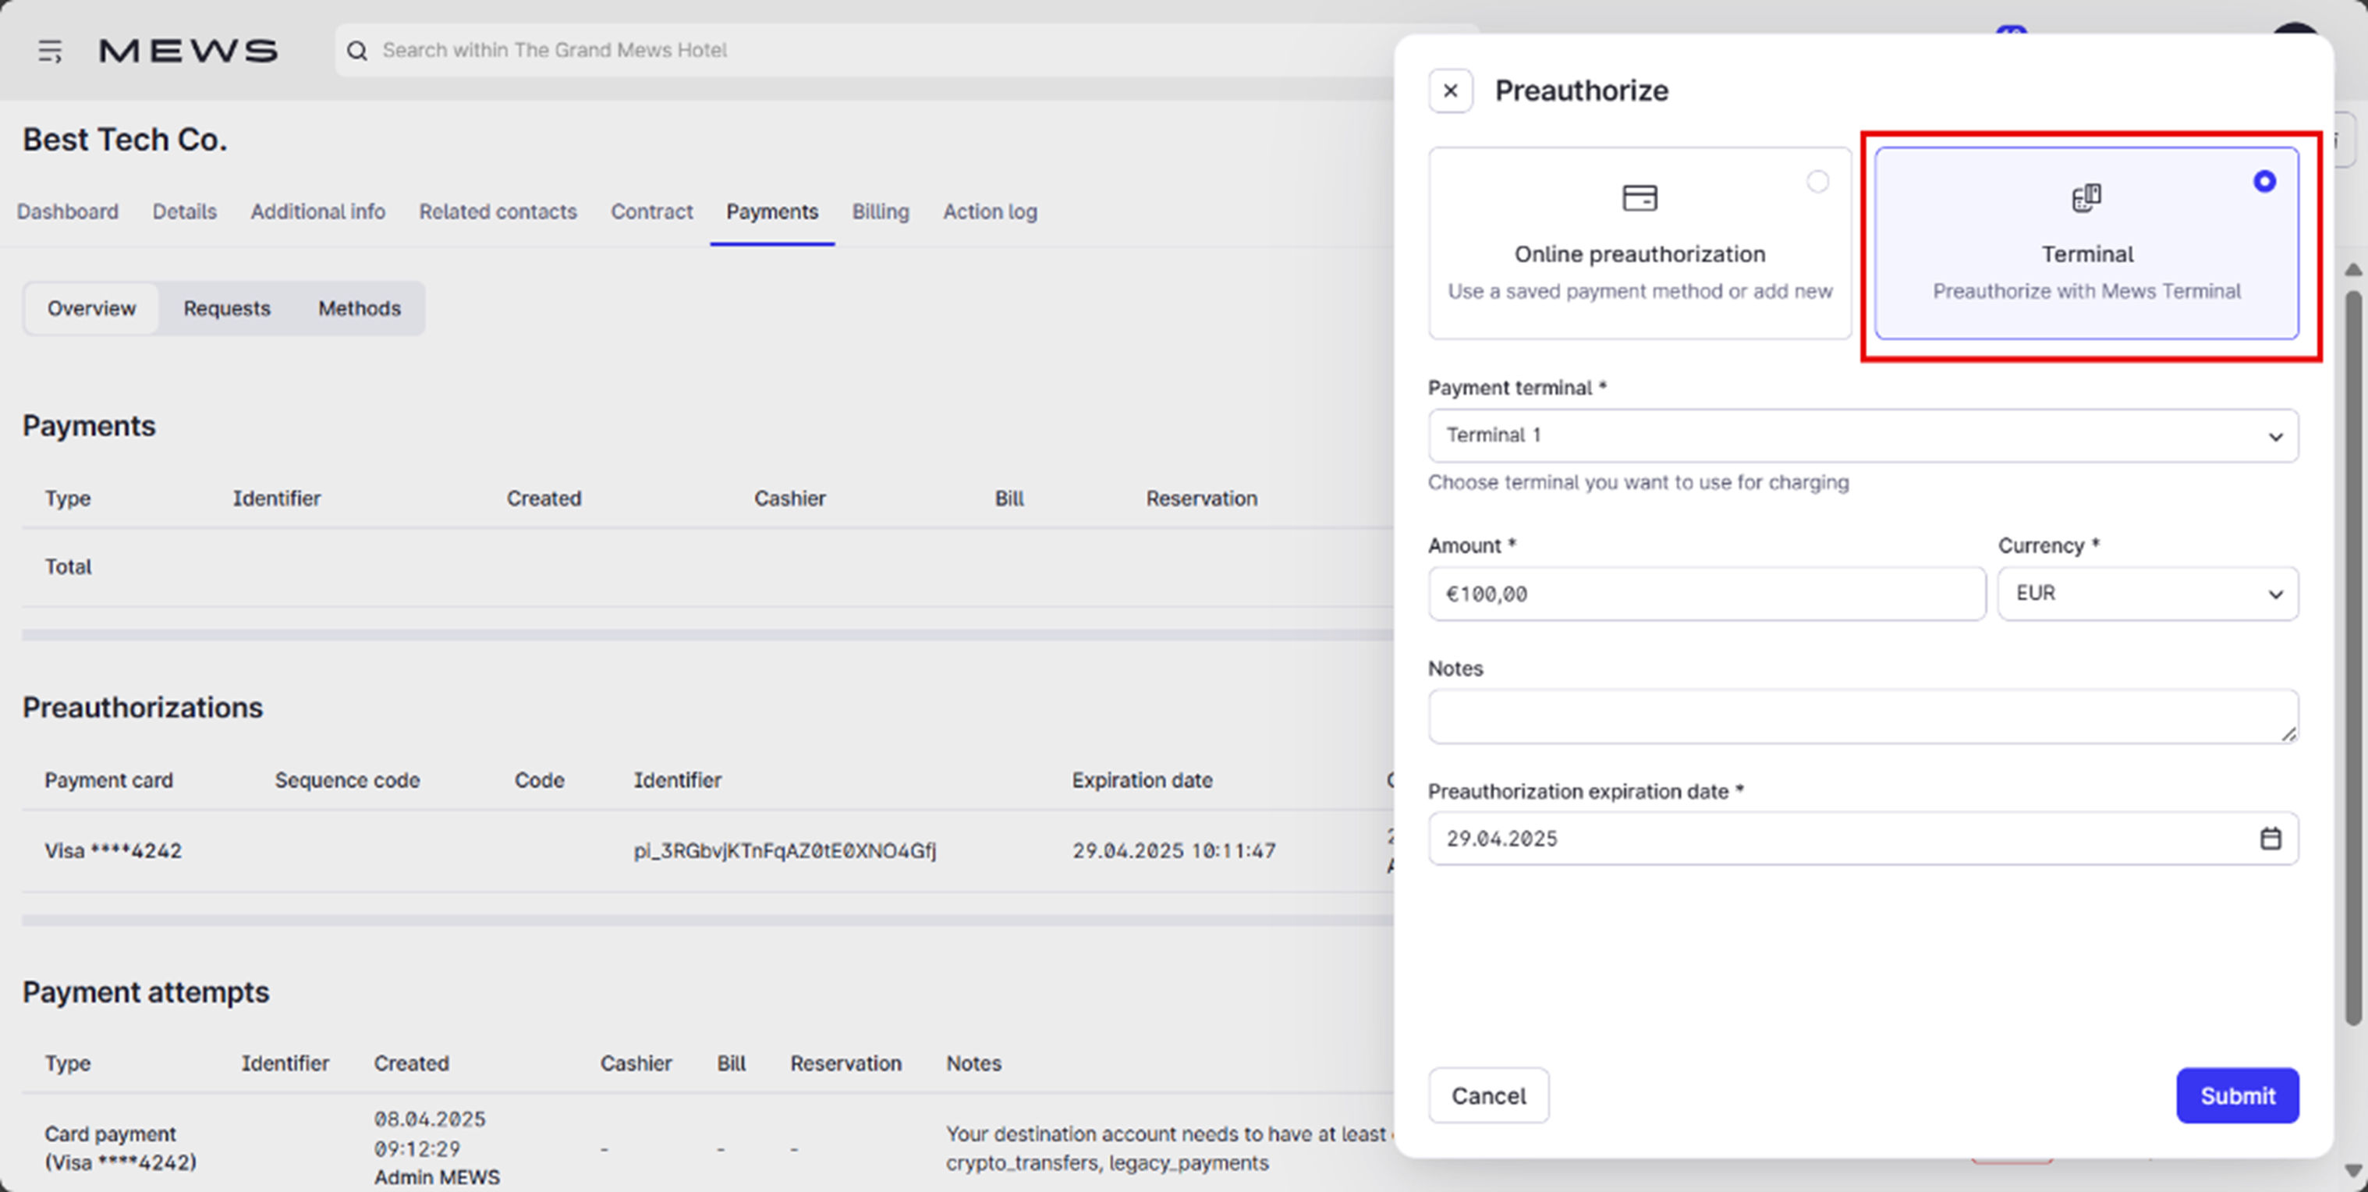Screen dimensions: 2368x1192
Task: Open the hamburger navigation menu
Action: [x=50, y=51]
